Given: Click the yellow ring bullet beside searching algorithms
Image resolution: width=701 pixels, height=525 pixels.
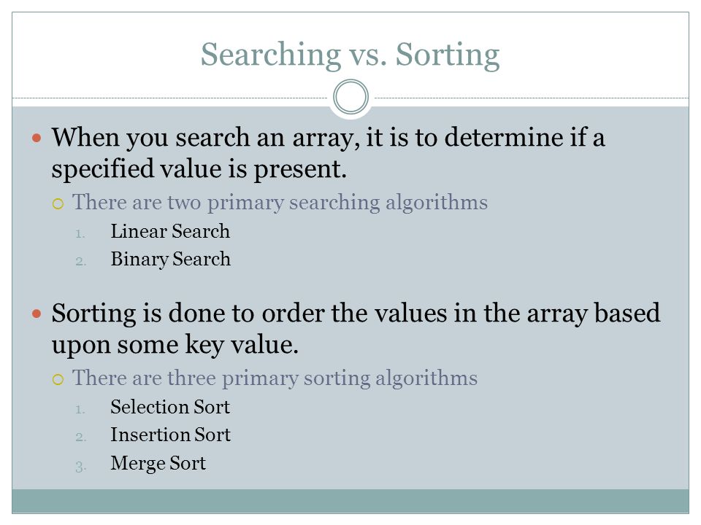Looking at the screenshot, I should click(58, 204).
